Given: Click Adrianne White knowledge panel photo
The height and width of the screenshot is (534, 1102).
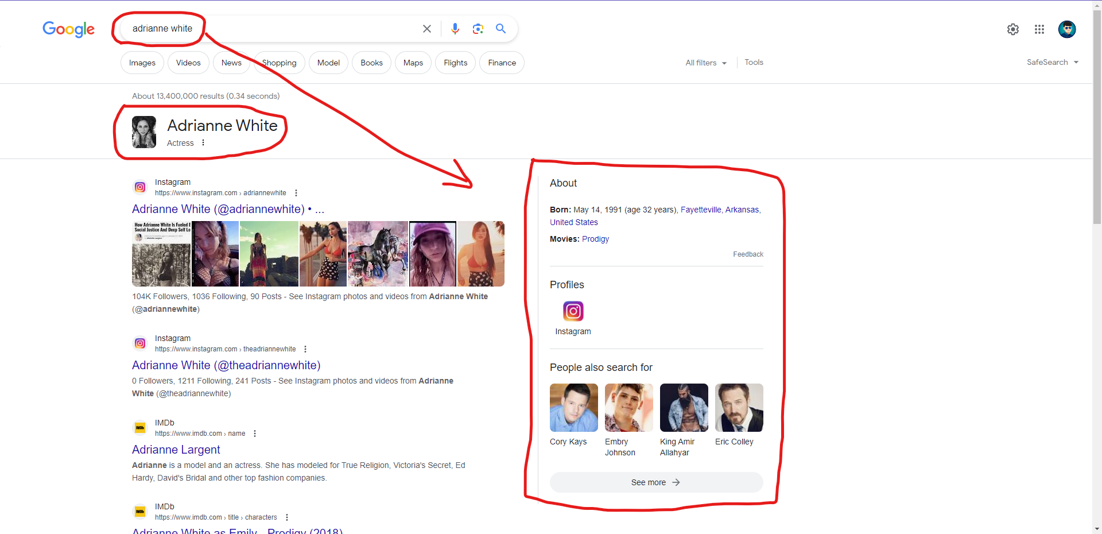Looking at the screenshot, I should (x=144, y=132).
